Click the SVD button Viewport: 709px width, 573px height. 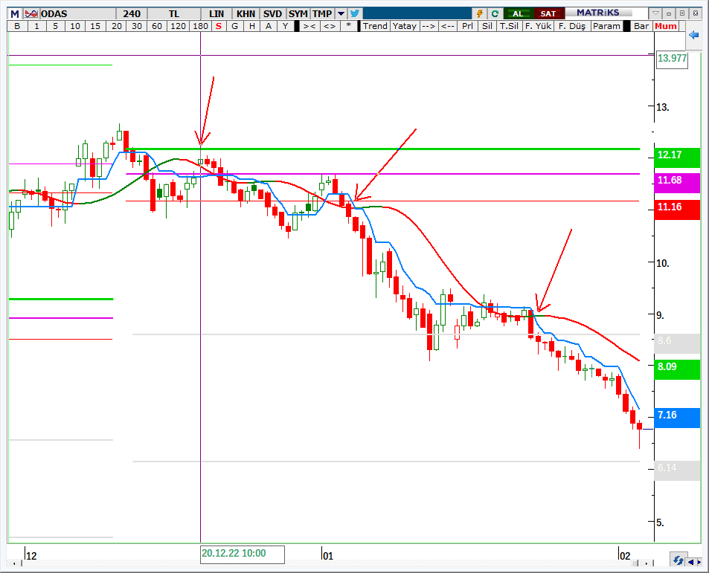(x=272, y=13)
